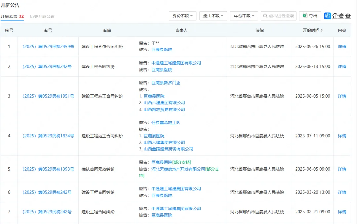Open 河北天鹿房地产开发有限公司 link
Image resolution: width=357 pixels, height=224 pixels.
coord(178,169)
